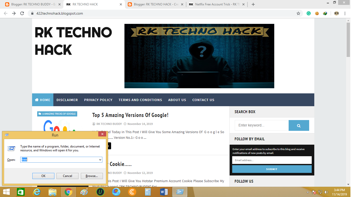This screenshot has height=197, width=352.
Task: Open the ABOUT US page
Action: click(x=177, y=100)
